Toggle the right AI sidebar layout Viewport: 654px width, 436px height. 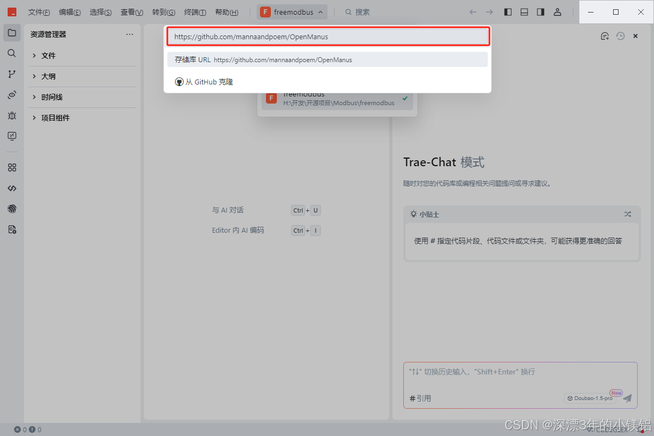point(541,12)
